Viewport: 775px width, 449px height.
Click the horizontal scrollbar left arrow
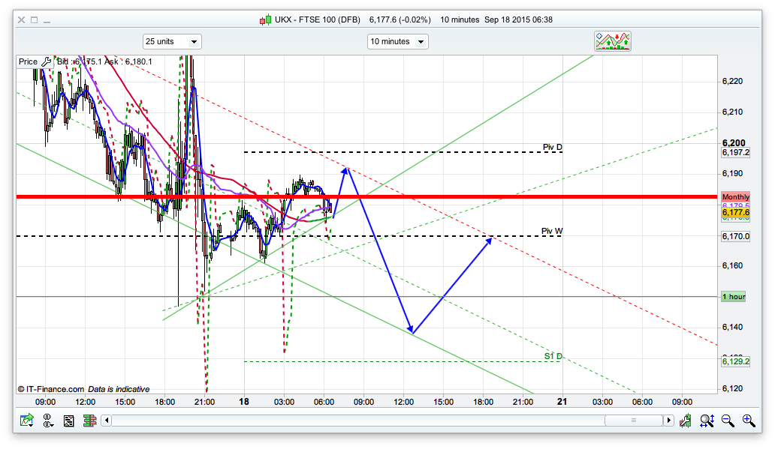[107, 421]
